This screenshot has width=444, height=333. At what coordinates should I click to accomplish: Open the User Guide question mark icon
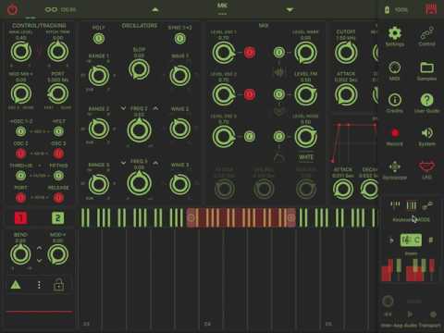click(426, 100)
